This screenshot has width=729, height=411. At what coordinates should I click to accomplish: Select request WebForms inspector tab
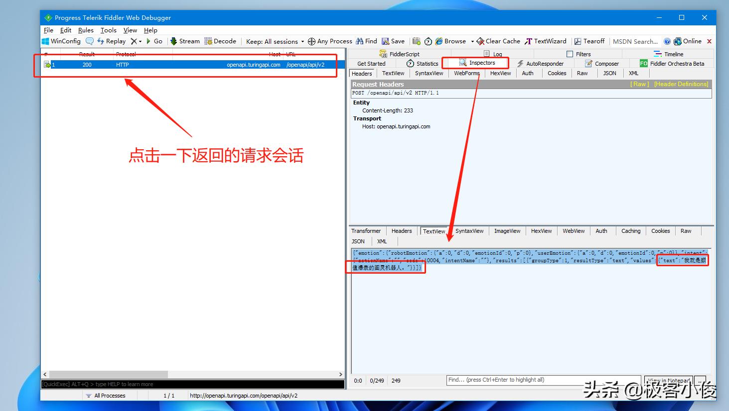pos(467,73)
